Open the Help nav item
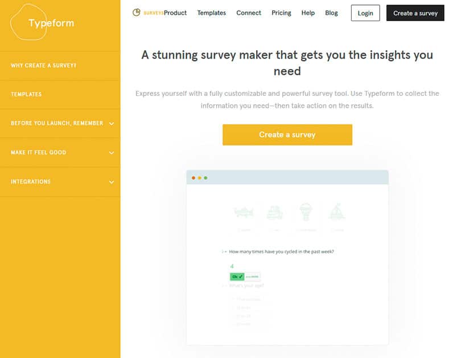Screen dimensions: 453x358 click(x=308, y=13)
